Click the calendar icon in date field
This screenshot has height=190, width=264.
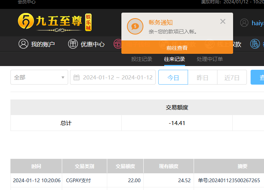click(x=76, y=78)
